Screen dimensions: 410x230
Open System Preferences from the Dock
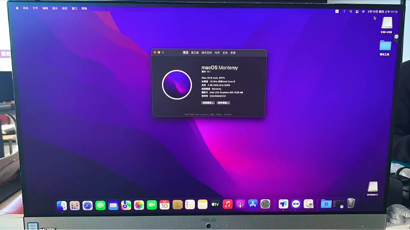tap(265, 203)
